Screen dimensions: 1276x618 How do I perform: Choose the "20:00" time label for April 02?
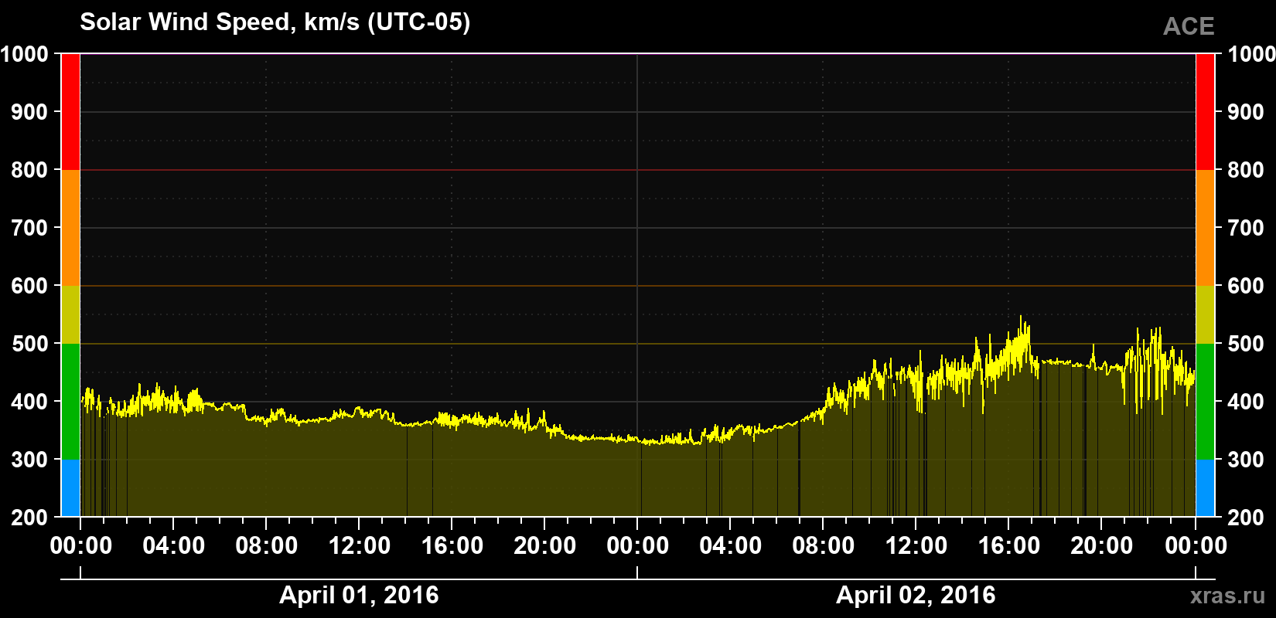tap(1102, 546)
